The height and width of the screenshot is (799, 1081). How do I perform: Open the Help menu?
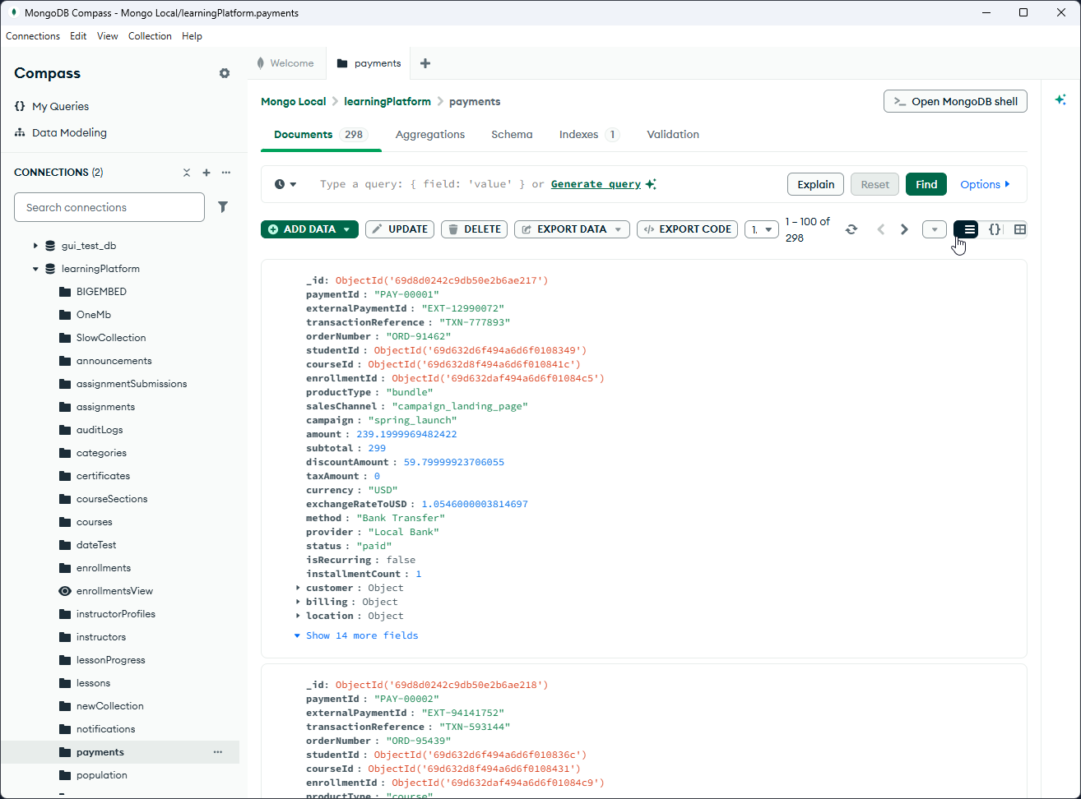pyautogui.click(x=192, y=36)
